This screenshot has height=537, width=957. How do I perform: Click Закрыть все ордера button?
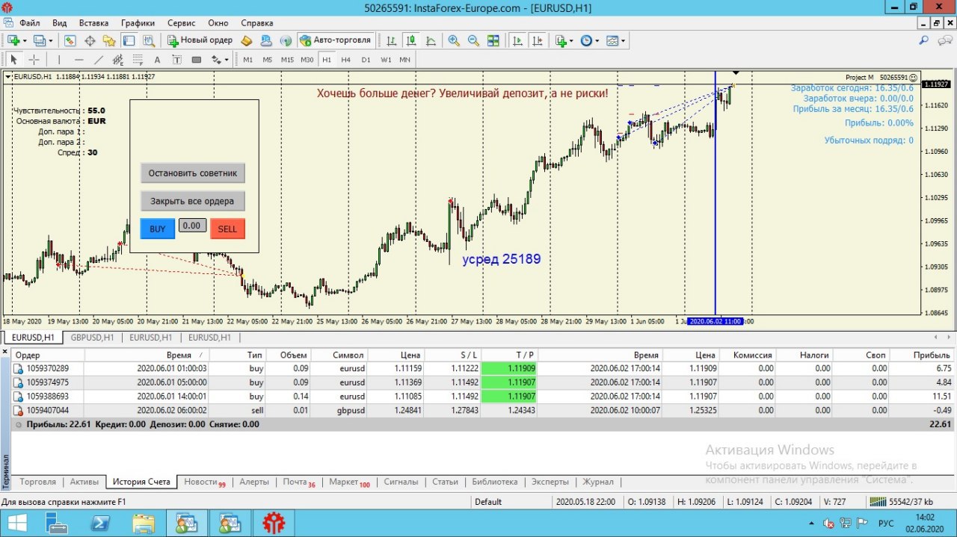click(x=193, y=201)
